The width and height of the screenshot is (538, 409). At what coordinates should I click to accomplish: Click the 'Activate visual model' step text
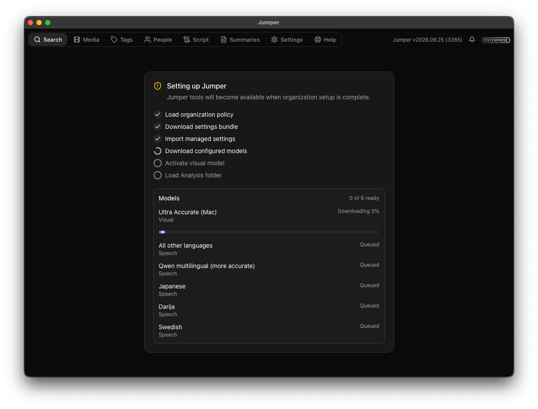[195, 163]
